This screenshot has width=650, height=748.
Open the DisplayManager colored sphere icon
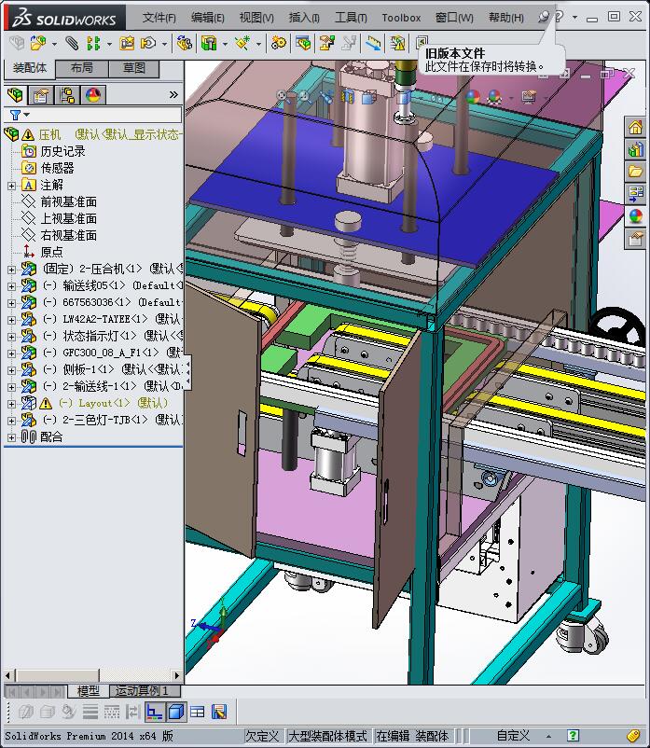click(x=92, y=95)
